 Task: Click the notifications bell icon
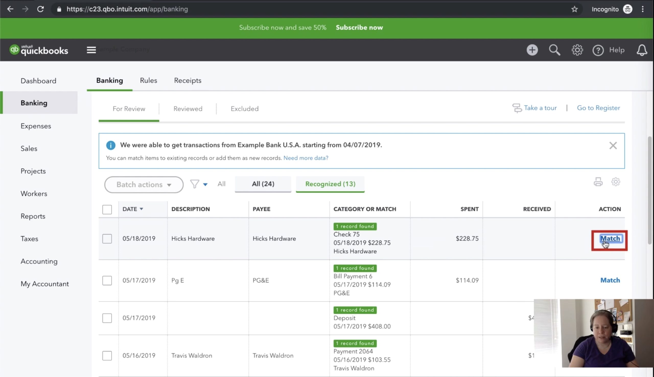[641, 50]
